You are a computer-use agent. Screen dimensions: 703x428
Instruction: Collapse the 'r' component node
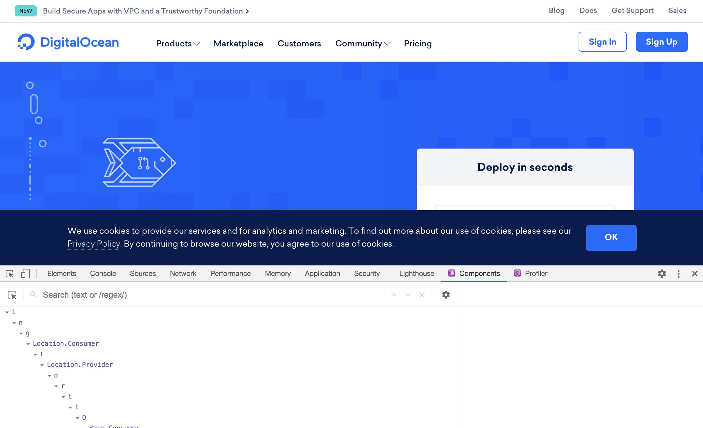click(56, 386)
